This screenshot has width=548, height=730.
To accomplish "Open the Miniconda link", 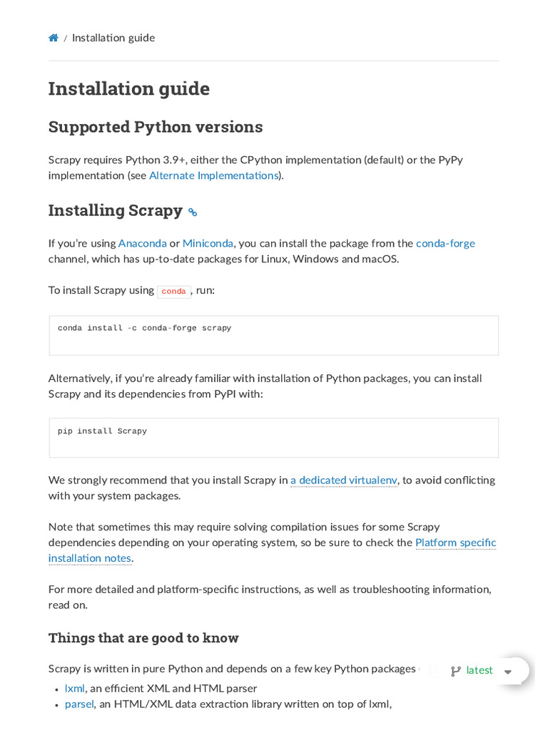I will click(x=208, y=243).
